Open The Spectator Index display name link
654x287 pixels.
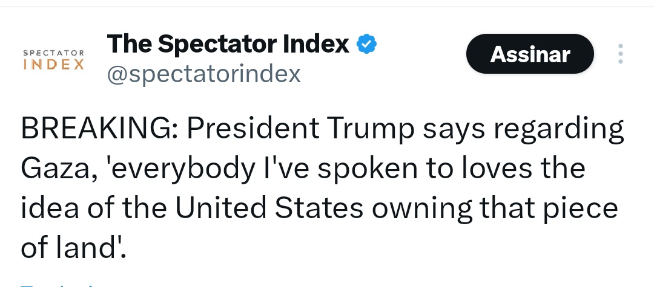point(228,44)
